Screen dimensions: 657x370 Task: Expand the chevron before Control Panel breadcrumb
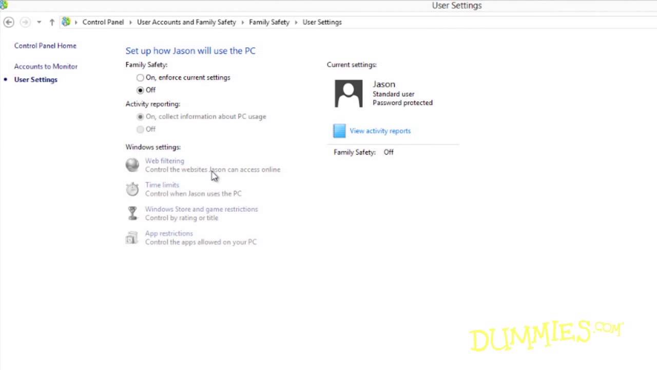pos(76,22)
